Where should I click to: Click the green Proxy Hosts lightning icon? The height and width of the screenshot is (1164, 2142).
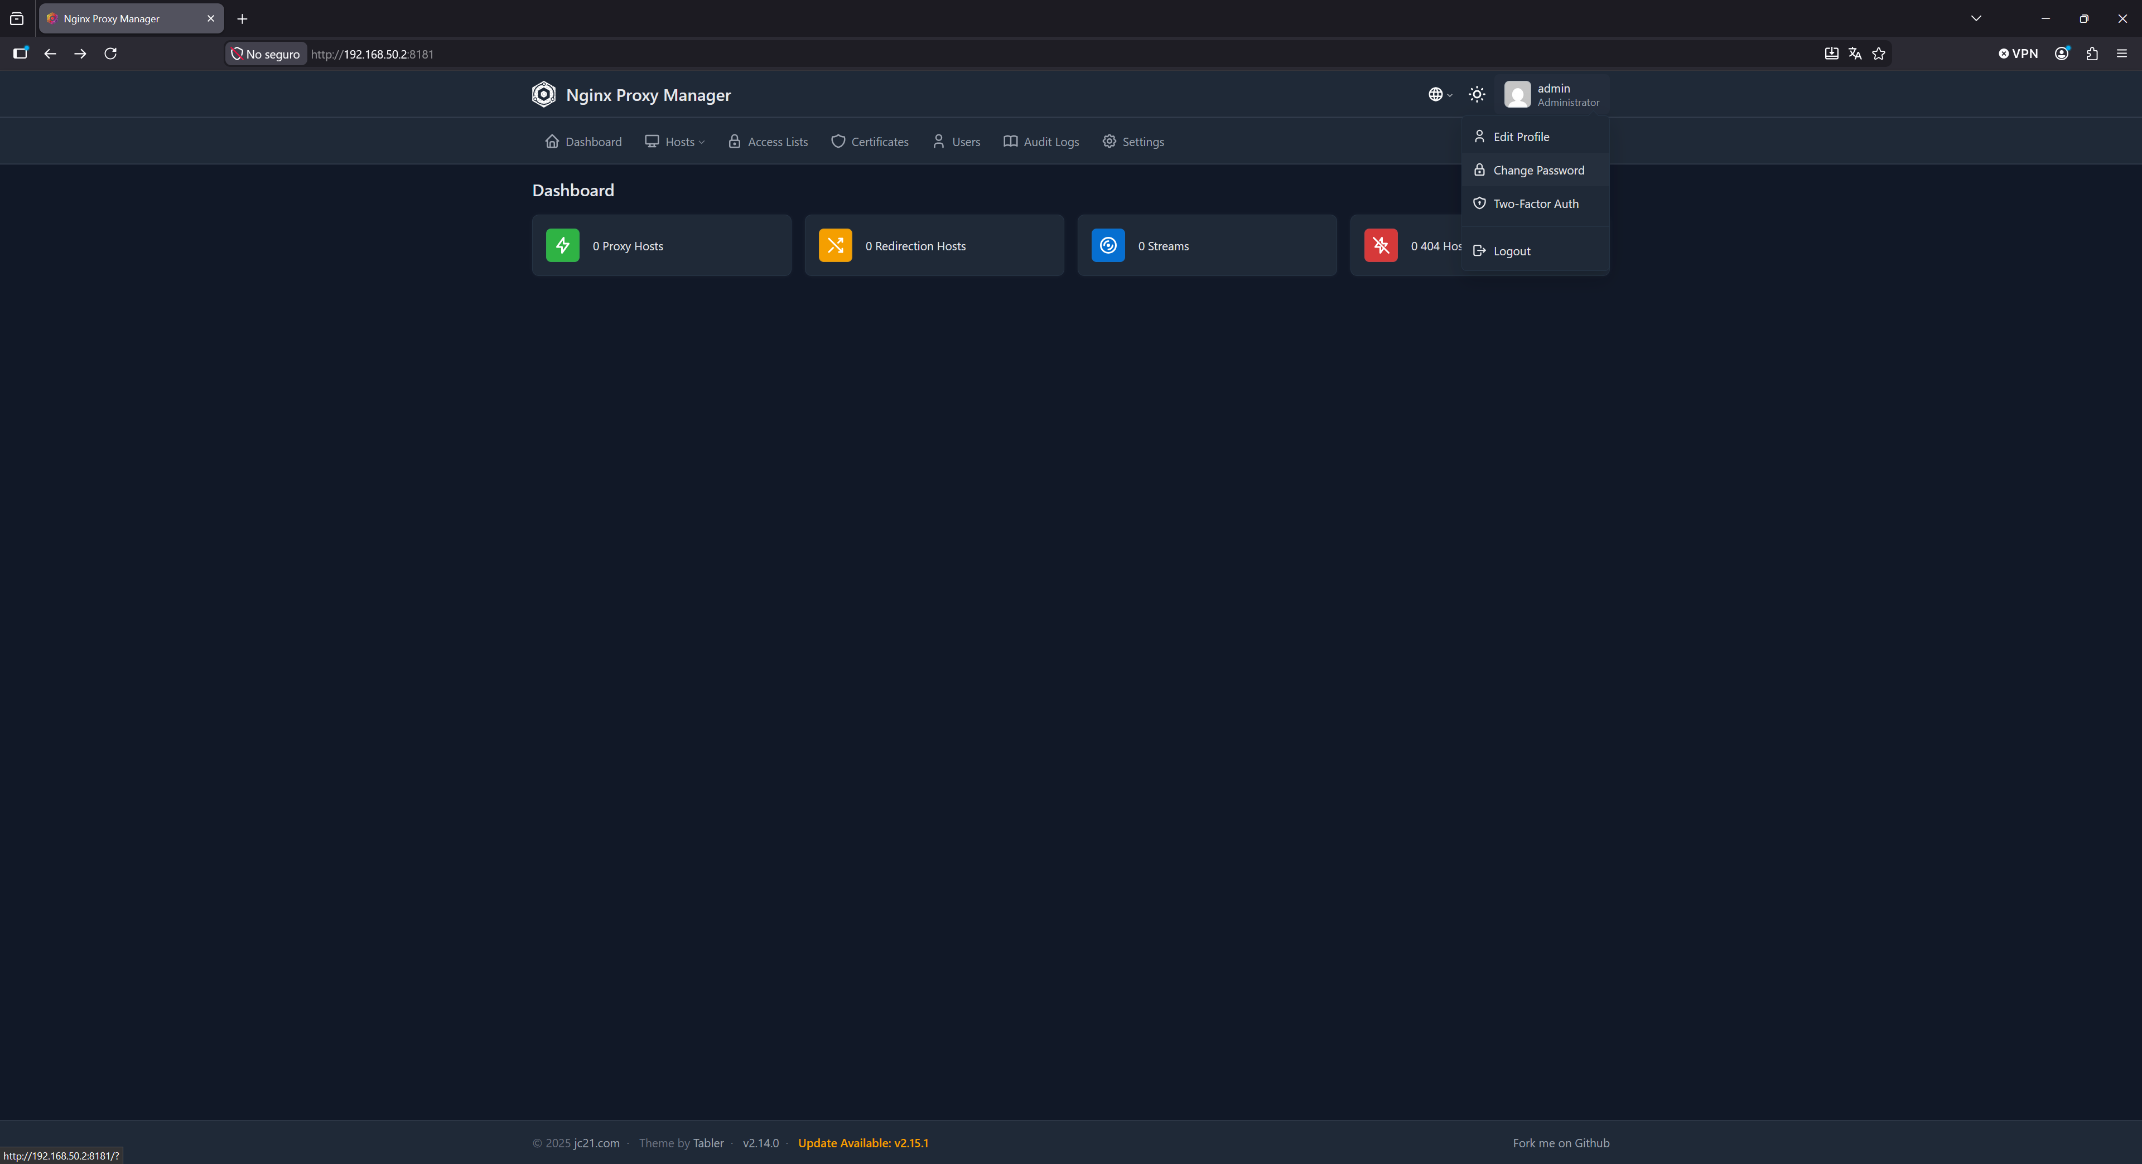(562, 245)
